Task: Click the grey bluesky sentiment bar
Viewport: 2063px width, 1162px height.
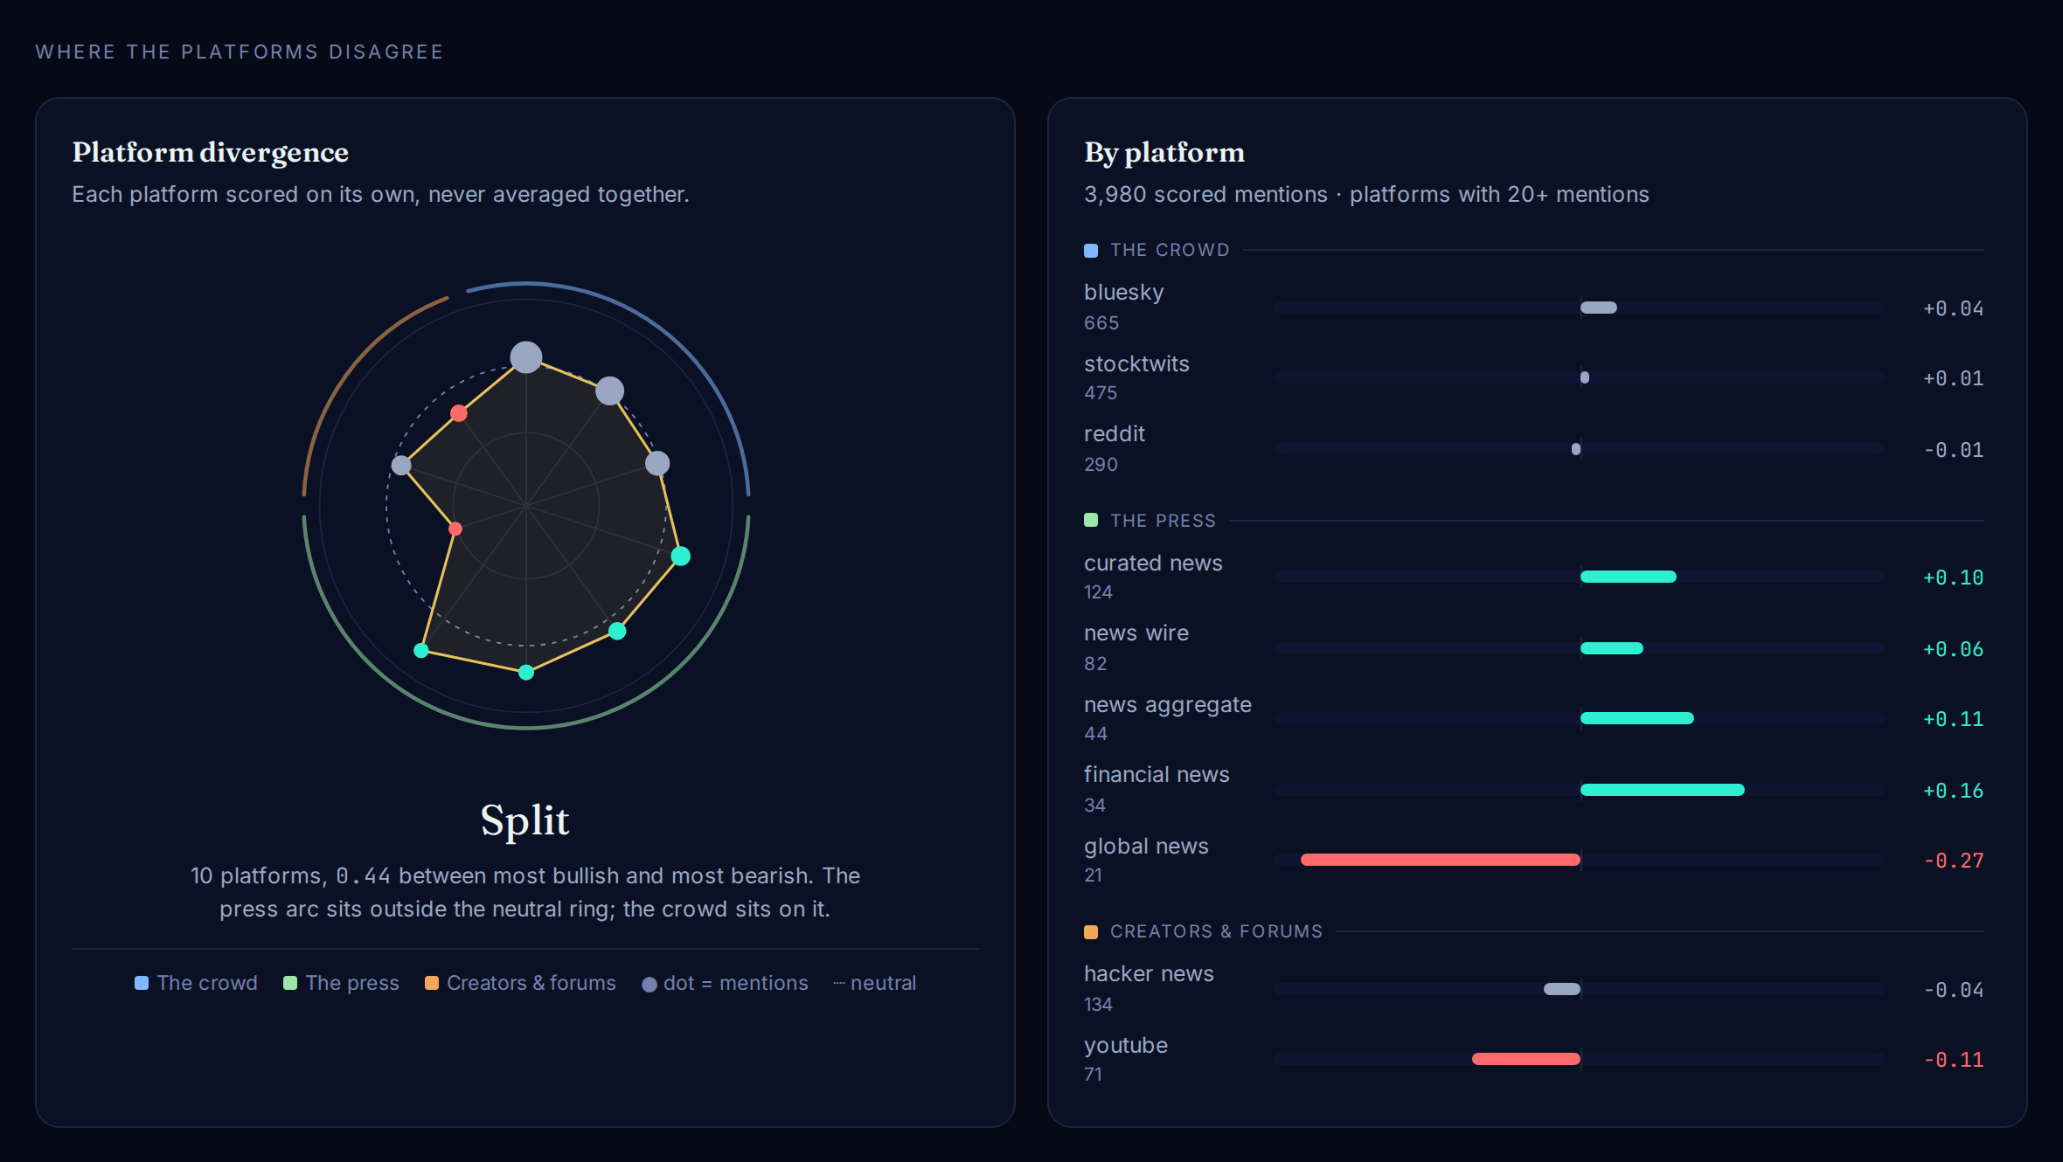Action: coord(1599,308)
